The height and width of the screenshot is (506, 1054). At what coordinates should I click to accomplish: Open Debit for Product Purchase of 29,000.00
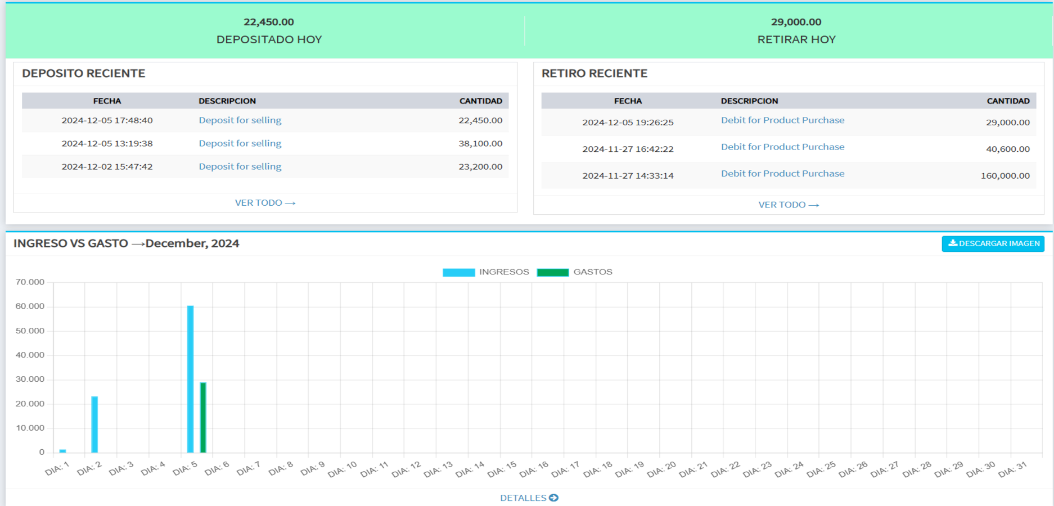coord(783,120)
